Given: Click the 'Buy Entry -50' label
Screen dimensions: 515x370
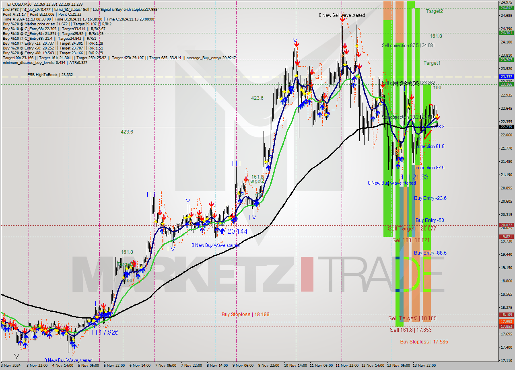Looking at the screenshot, I should coord(430,220).
